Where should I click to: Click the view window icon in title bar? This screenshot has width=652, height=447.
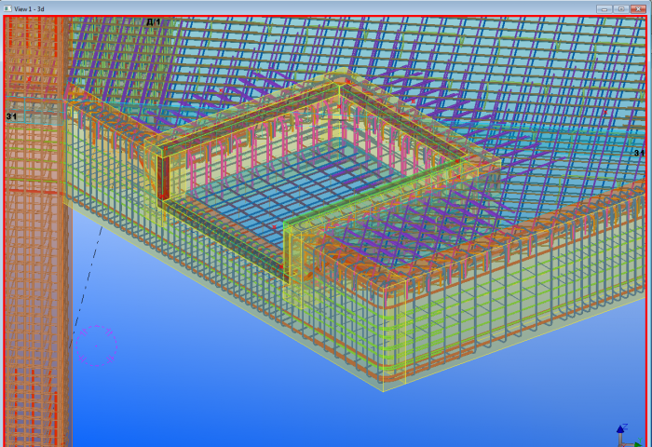(x=7, y=8)
